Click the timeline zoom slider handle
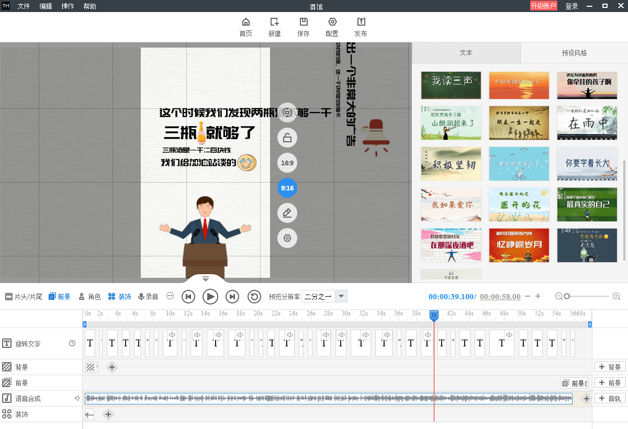The image size is (628, 429). click(567, 297)
